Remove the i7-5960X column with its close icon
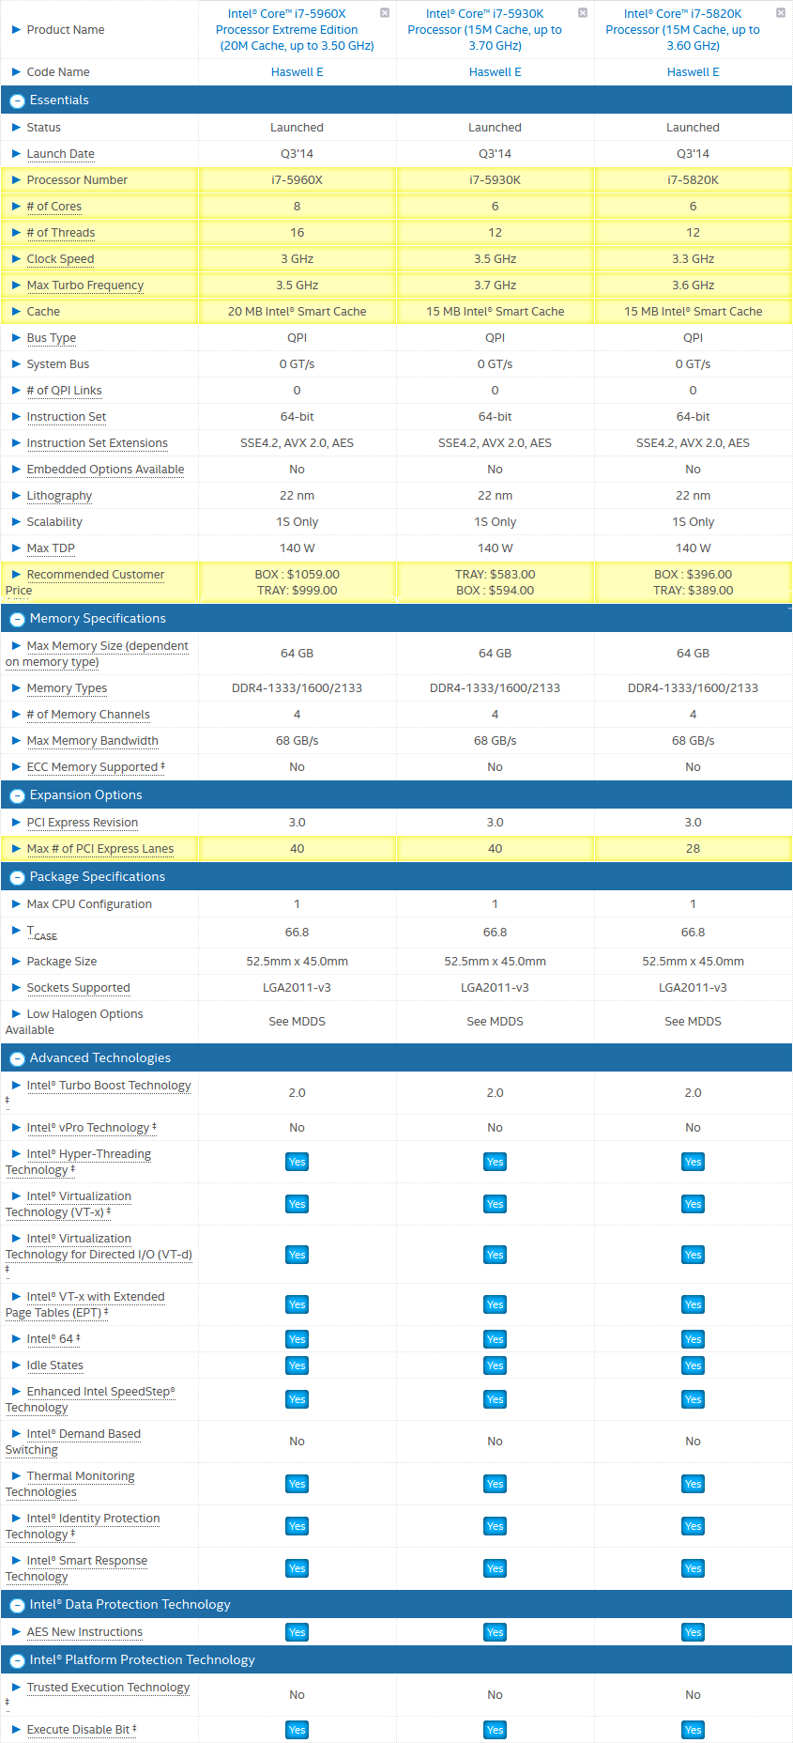Image resolution: width=793 pixels, height=1743 pixels. (x=385, y=13)
